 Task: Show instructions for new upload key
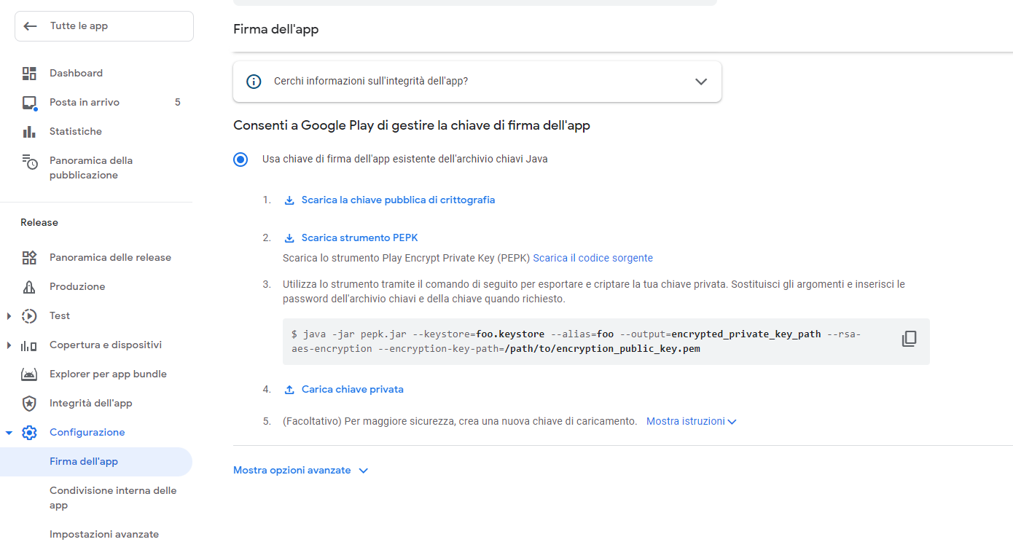click(691, 422)
